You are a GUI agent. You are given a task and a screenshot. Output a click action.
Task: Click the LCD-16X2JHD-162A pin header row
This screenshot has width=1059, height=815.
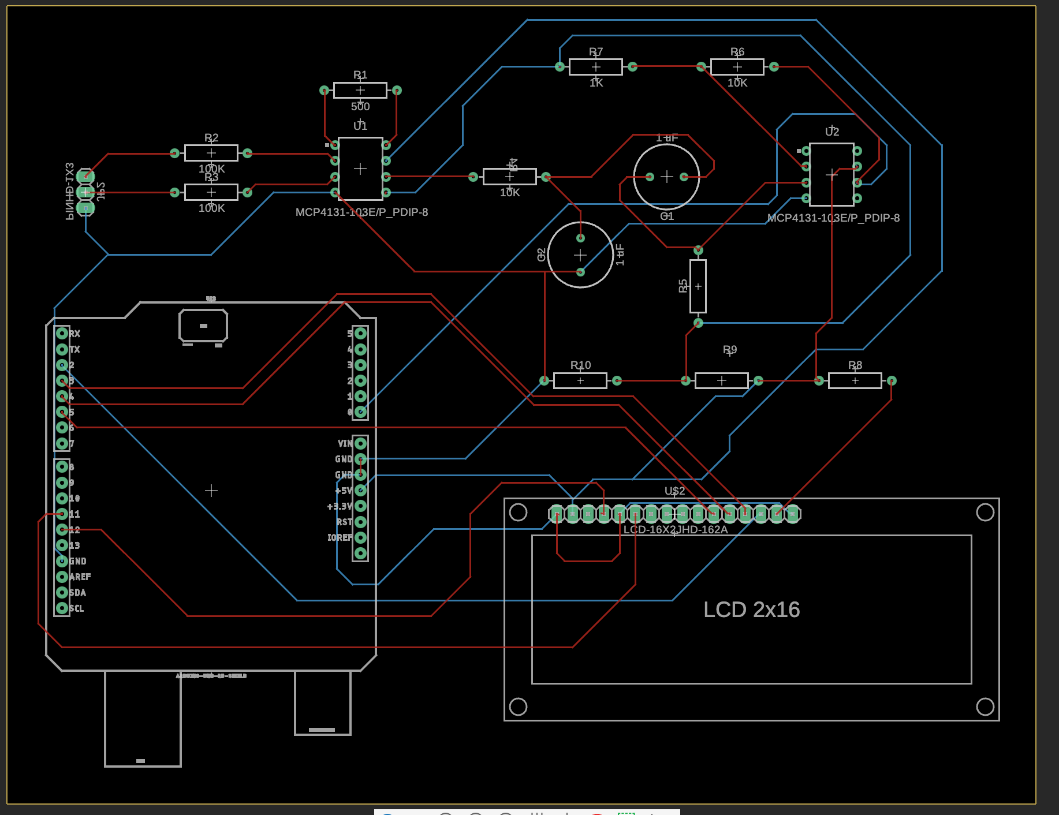673,513
